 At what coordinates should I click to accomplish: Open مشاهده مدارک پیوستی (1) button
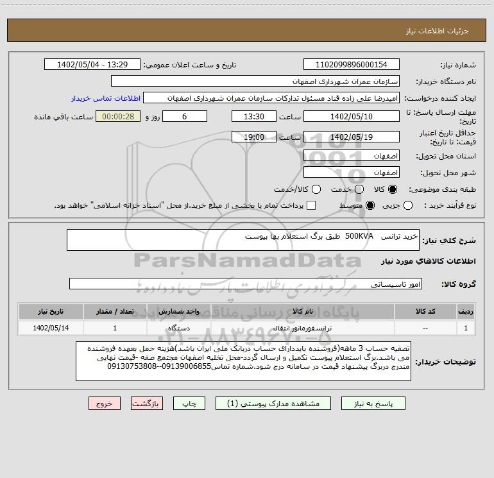(273, 404)
